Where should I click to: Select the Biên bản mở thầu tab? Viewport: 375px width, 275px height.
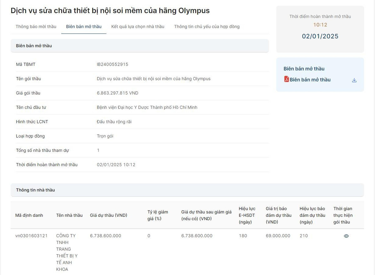tap(83, 27)
